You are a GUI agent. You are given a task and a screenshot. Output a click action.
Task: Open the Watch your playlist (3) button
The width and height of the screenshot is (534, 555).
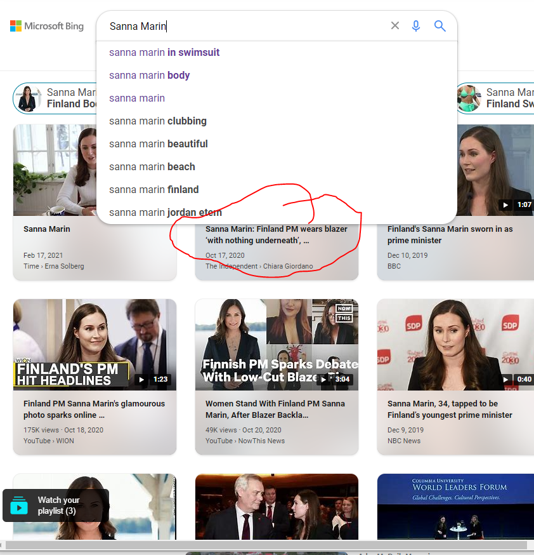click(x=56, y=505)
